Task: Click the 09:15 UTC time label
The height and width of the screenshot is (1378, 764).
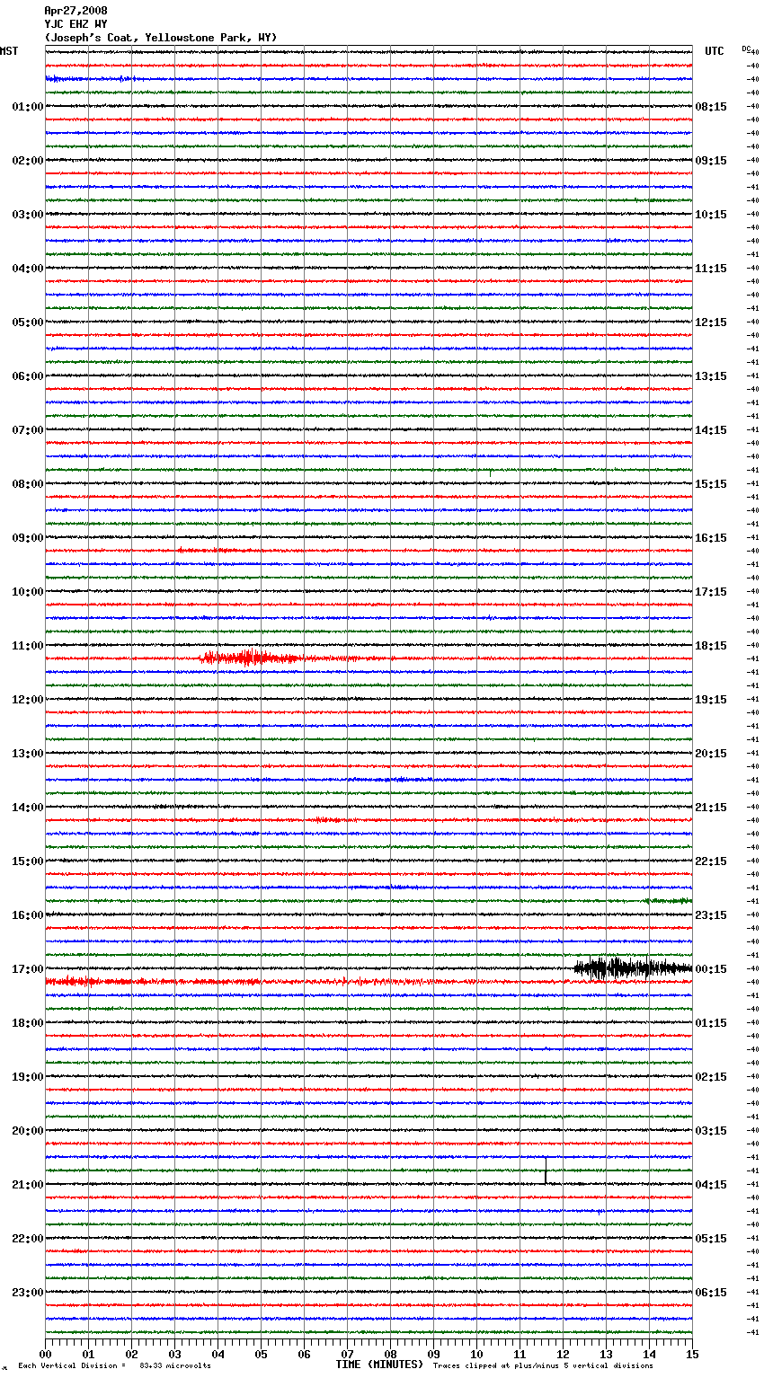Action: [711, 161]
